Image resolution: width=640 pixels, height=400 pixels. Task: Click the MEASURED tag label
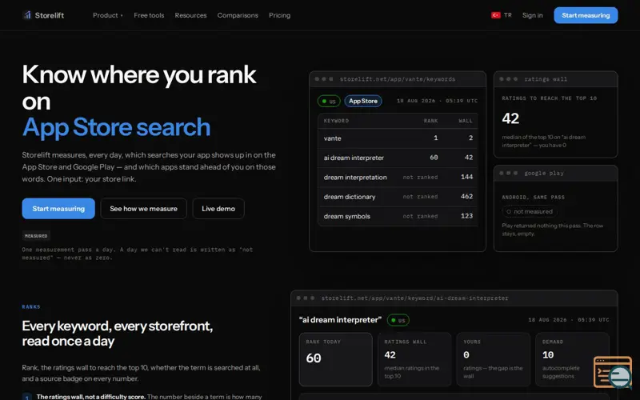(x=36, y=236)
